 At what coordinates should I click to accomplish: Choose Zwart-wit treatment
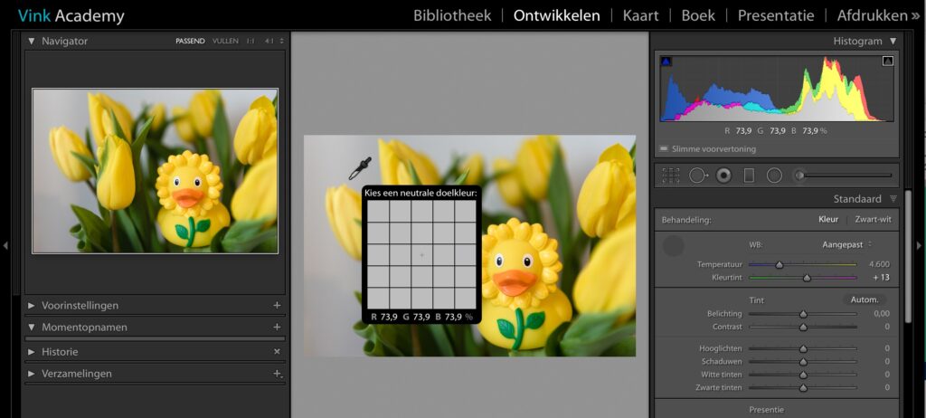click(873, 219)
